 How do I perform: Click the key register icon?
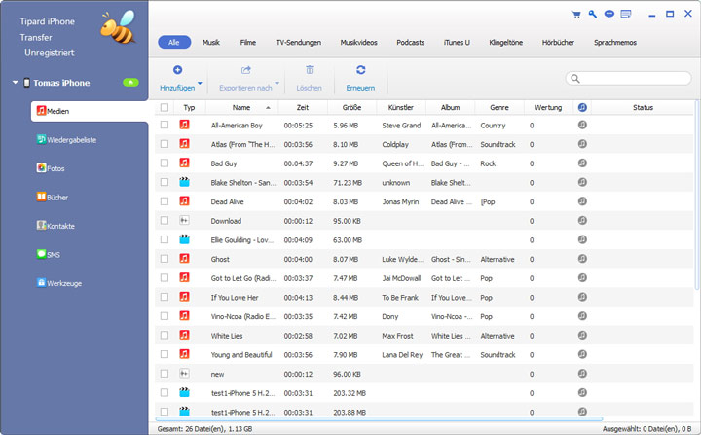click(593, 15)
